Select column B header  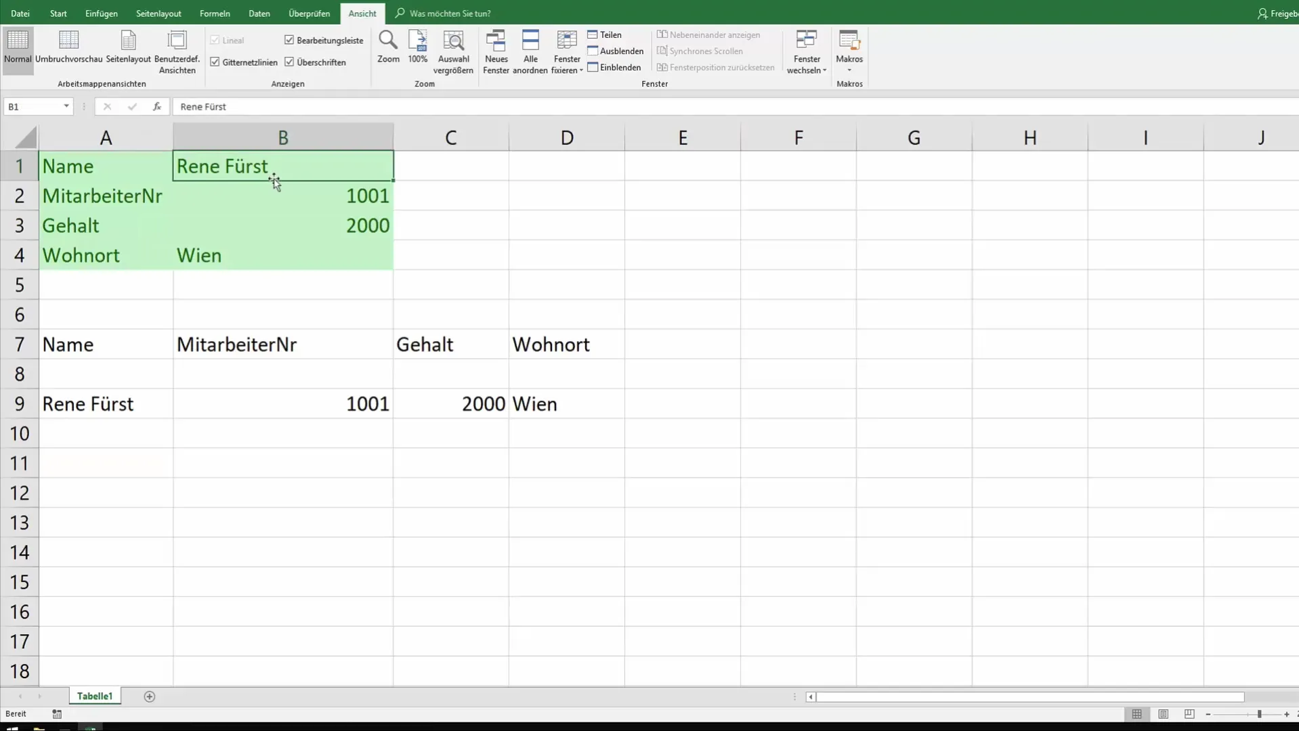283,137
